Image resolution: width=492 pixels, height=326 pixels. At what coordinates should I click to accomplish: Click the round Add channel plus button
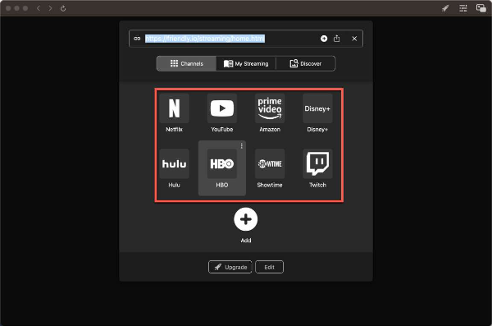point(246,219)
